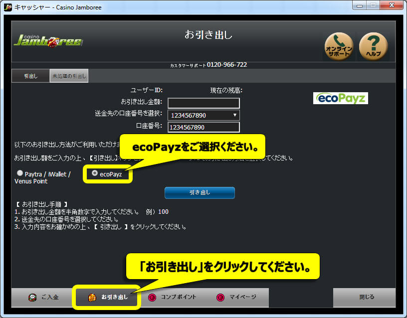The image size is (407, 318).
Task: Click instruction line 2 about 口座番号を選択
Action: pyautogui.click(x=67, y=219)
